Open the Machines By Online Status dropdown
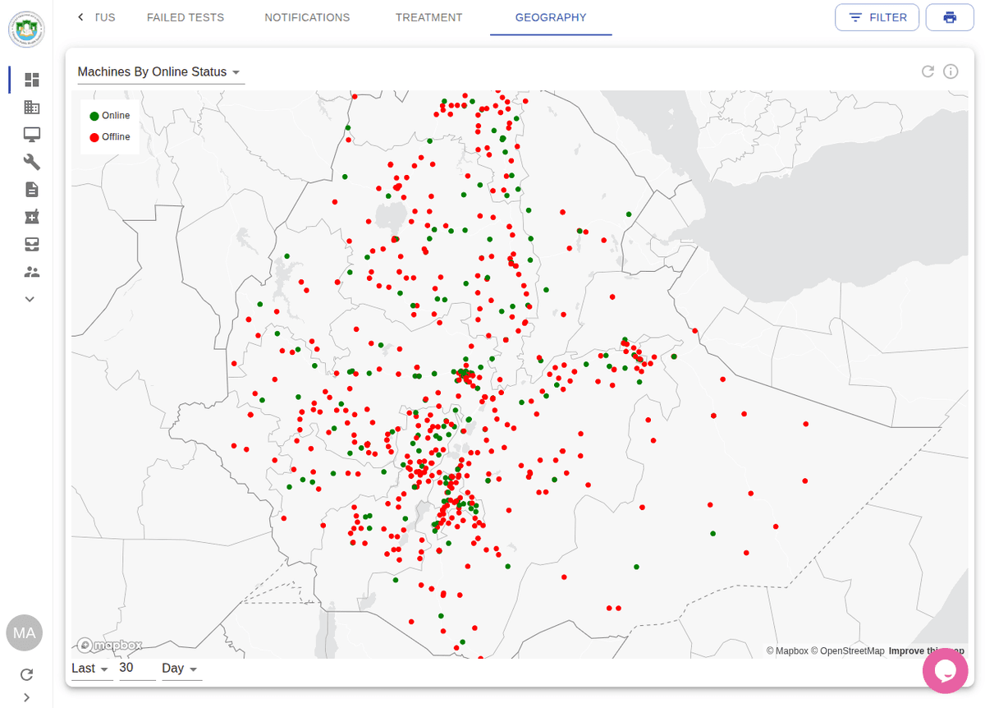This screenshot has width=985, height=708. click(x=161, y=71)
